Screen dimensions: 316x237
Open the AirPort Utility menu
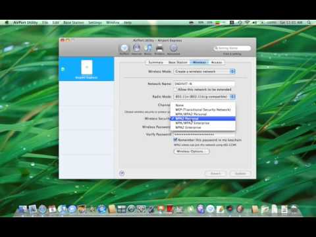click(26, 22)
